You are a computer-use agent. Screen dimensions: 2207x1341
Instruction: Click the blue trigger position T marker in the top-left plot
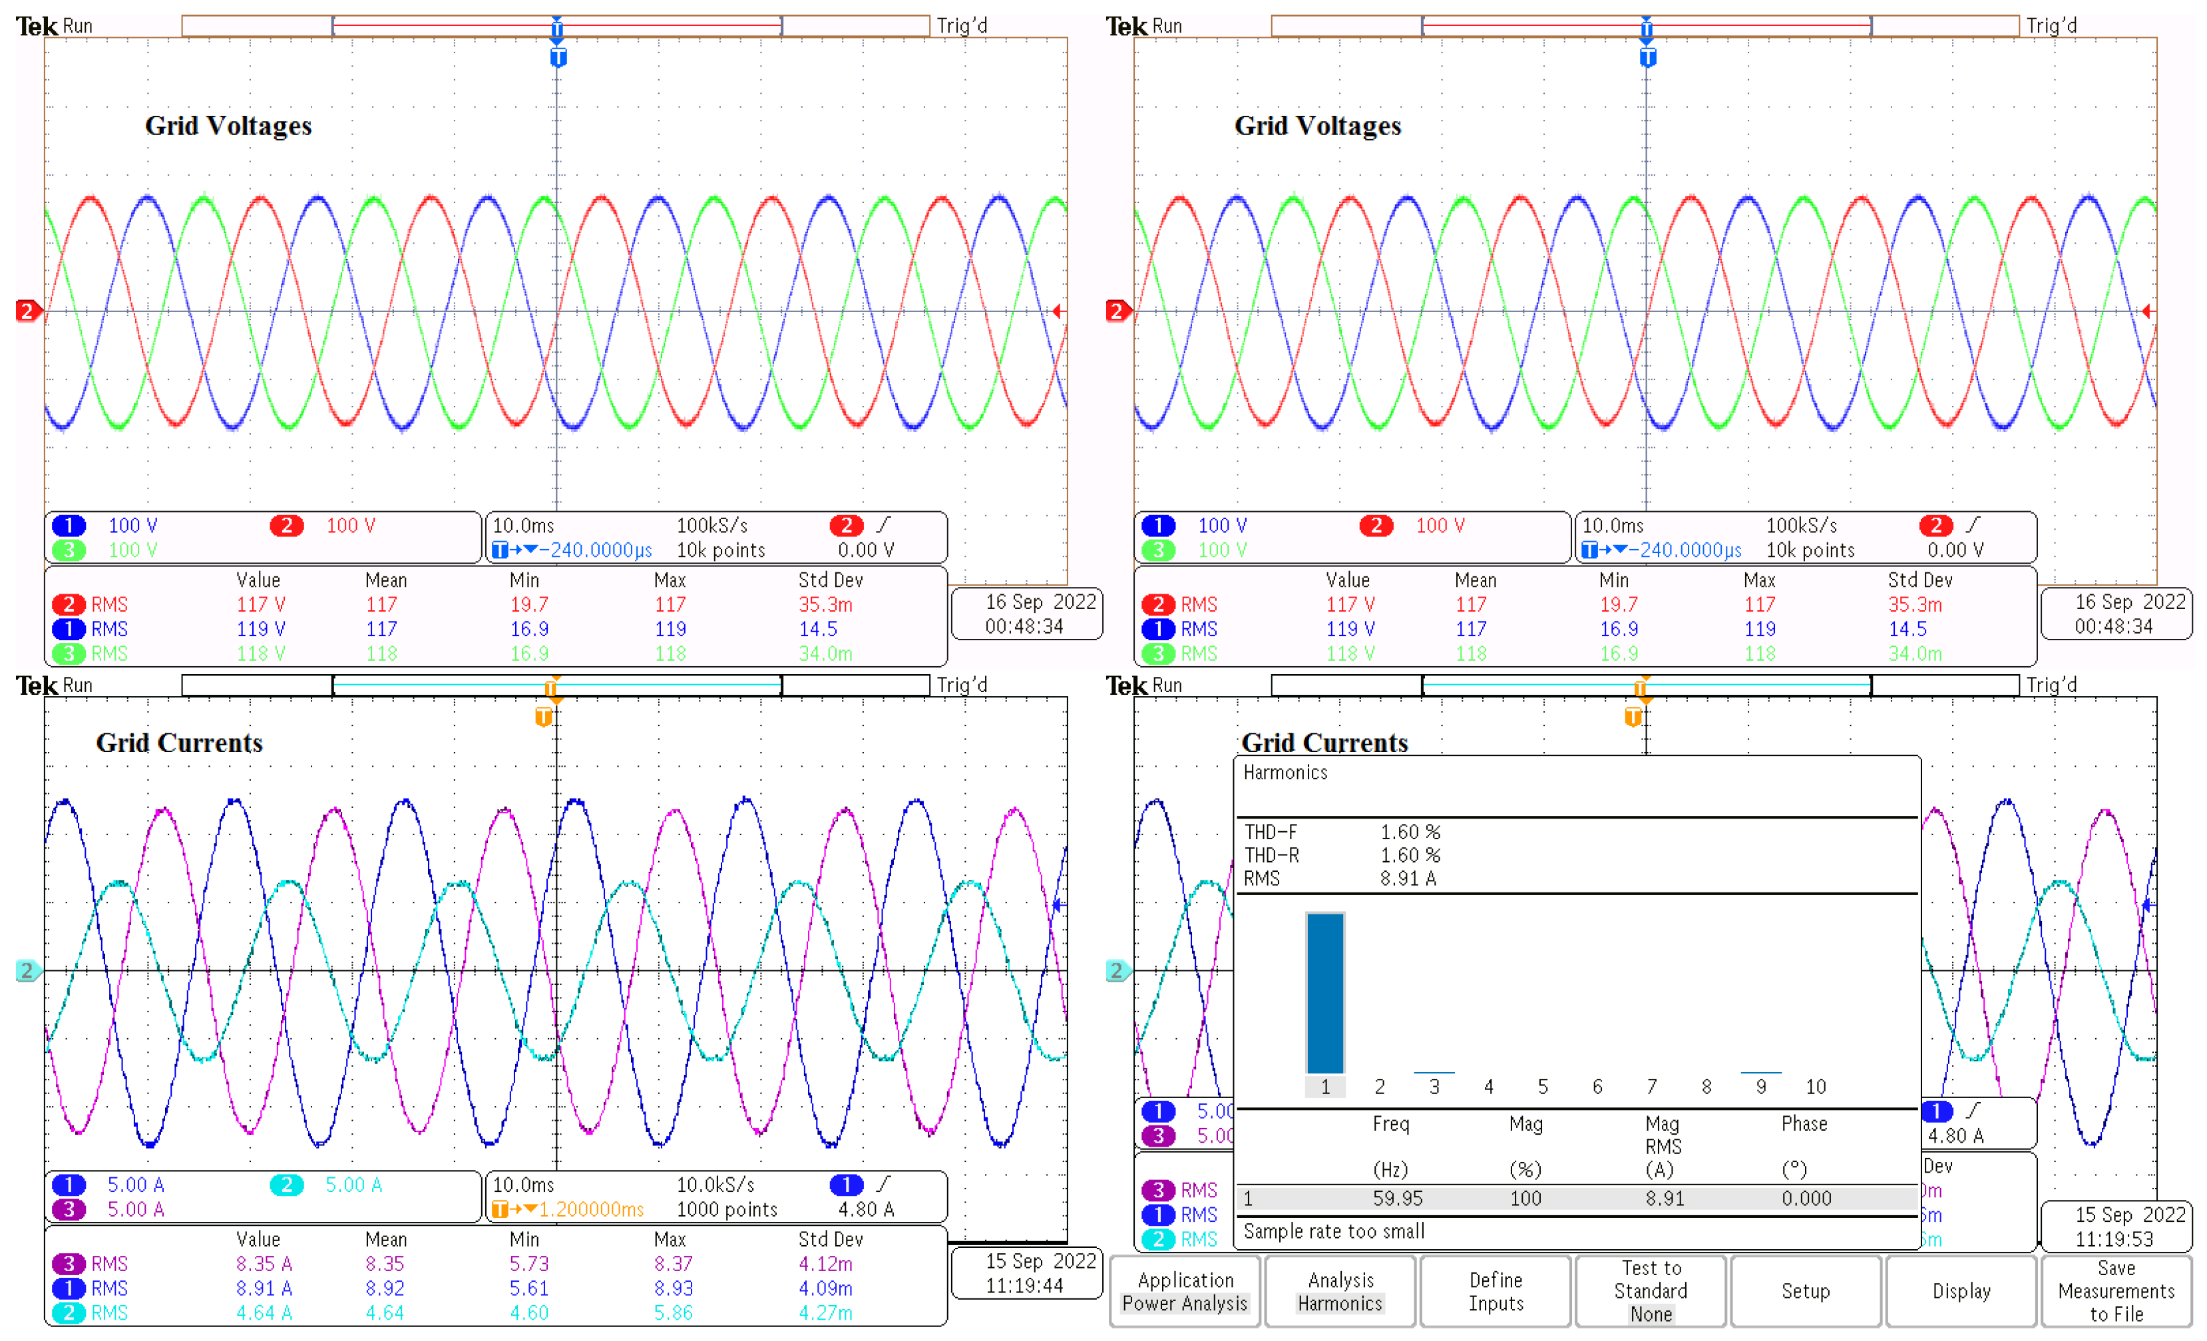pyautogui.click(x=558, y=58)
